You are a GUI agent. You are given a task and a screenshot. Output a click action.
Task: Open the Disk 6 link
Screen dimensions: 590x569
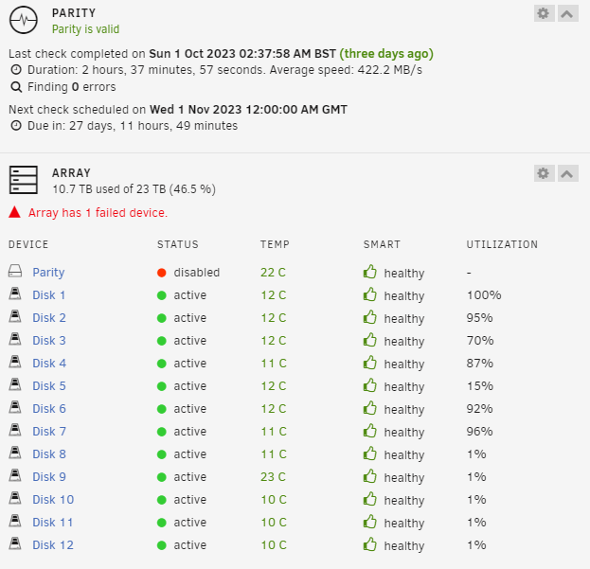49,409
